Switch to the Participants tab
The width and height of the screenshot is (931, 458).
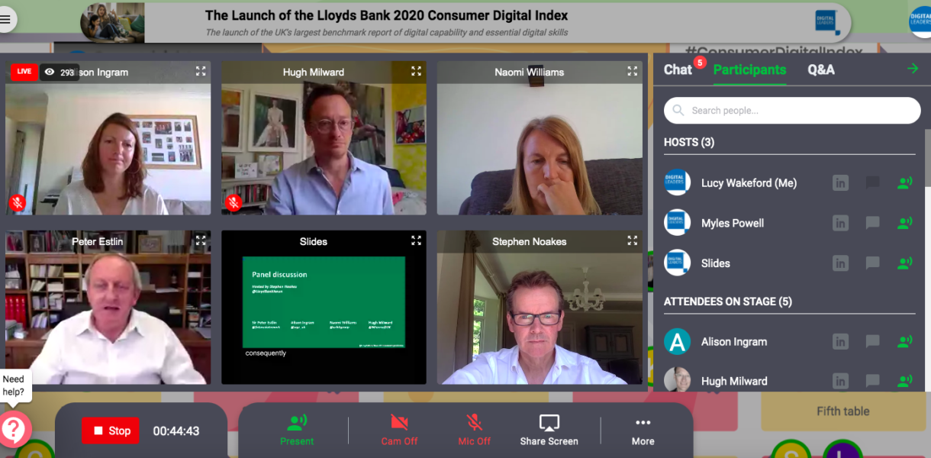(x=749, y=69)
